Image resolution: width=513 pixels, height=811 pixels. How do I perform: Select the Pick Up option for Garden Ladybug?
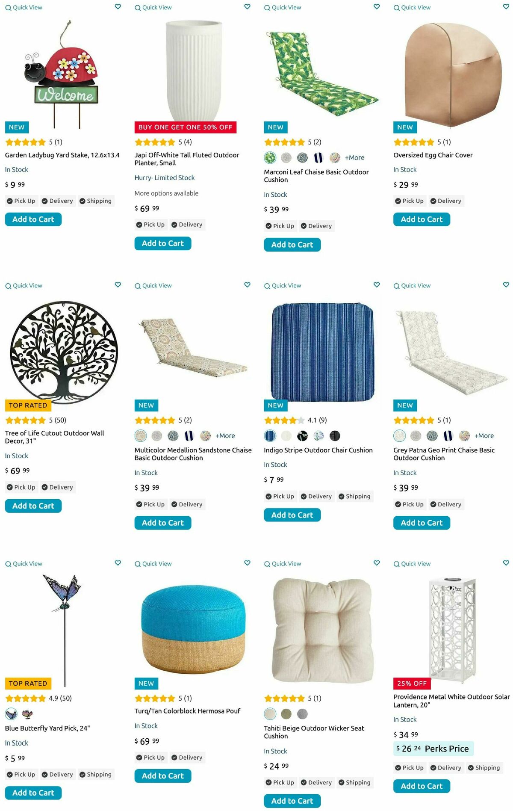21,201
